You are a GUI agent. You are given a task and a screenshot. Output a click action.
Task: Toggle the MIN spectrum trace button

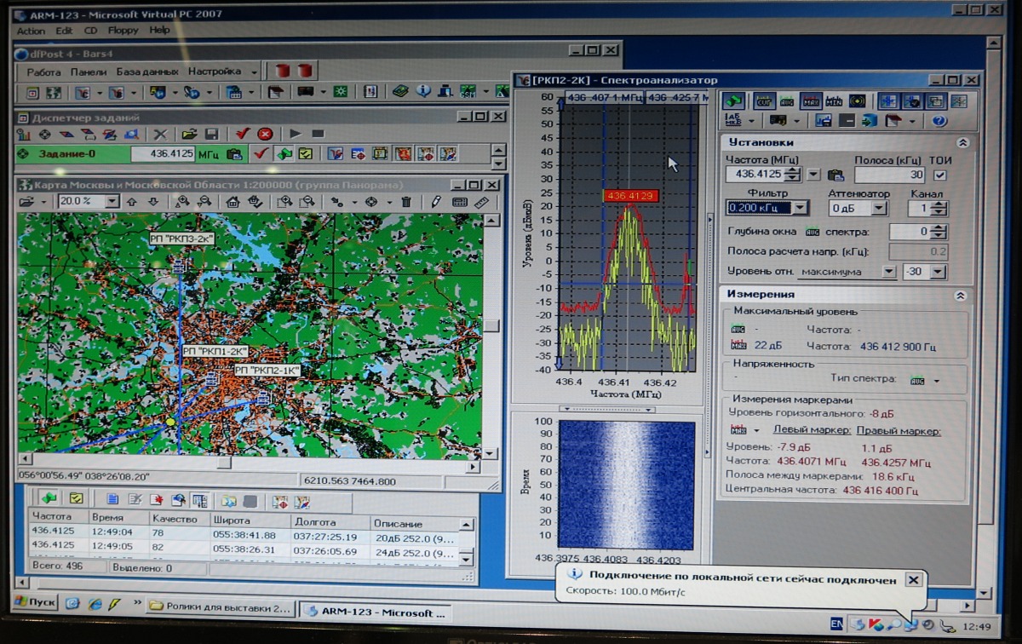coord(834,101)
